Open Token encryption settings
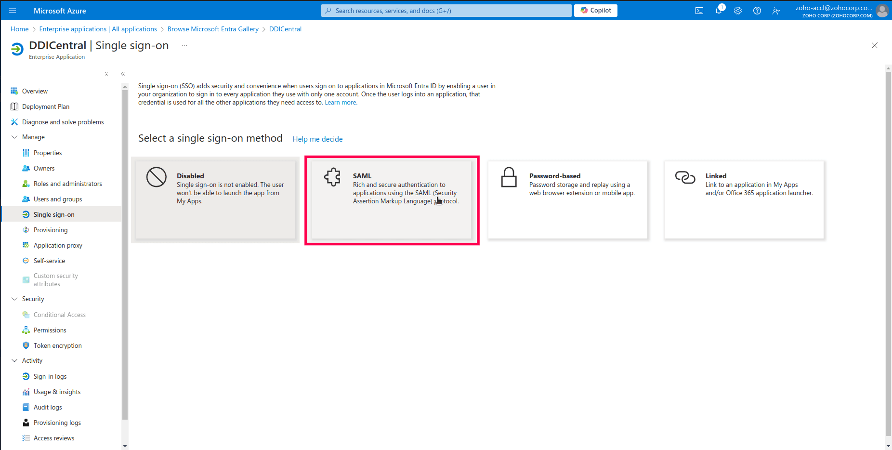 57,345
